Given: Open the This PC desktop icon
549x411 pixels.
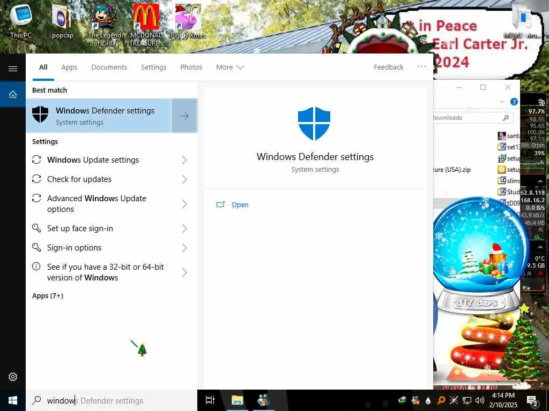Looking at the screenshot, I should (21, 21).
